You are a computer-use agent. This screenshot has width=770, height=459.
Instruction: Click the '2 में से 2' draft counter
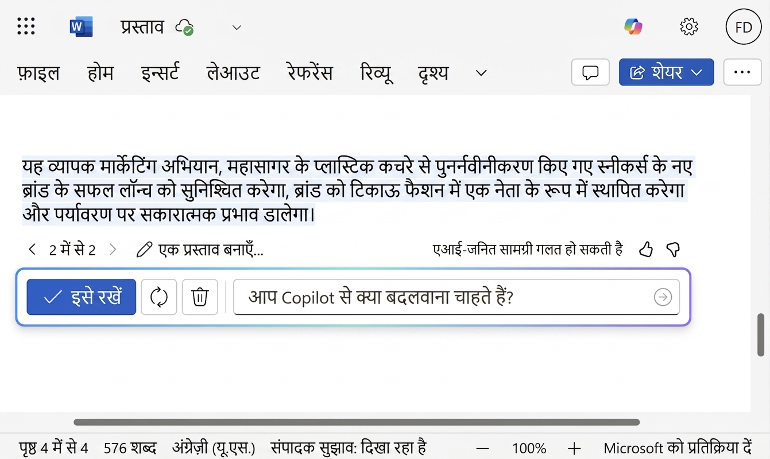(72, 250)
